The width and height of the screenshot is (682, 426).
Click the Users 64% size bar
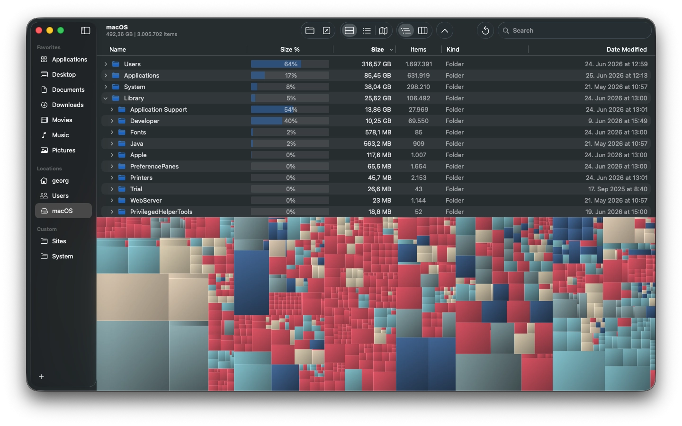pos(290,64)
